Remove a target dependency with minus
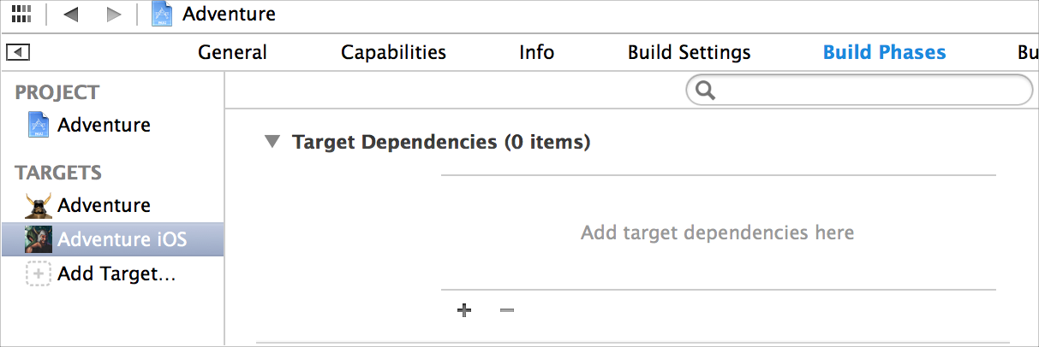This screenshot has width=1039, height=347. (507, 310)
